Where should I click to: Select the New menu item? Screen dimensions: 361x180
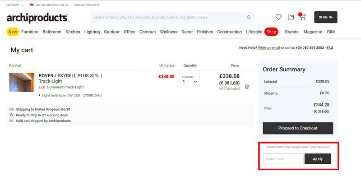tap(13, 32)
